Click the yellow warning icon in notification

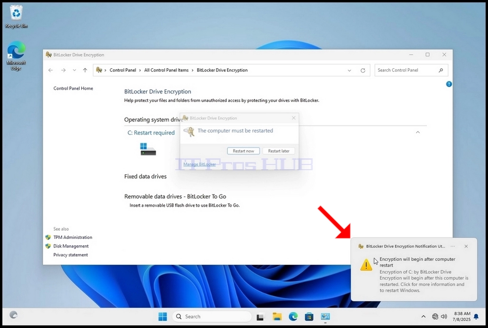pos(366,264)
